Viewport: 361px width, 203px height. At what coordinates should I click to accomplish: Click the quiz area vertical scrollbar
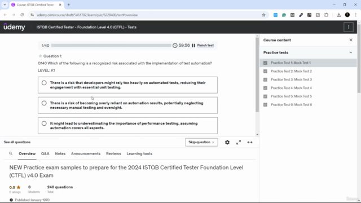(x=257, y=75)
